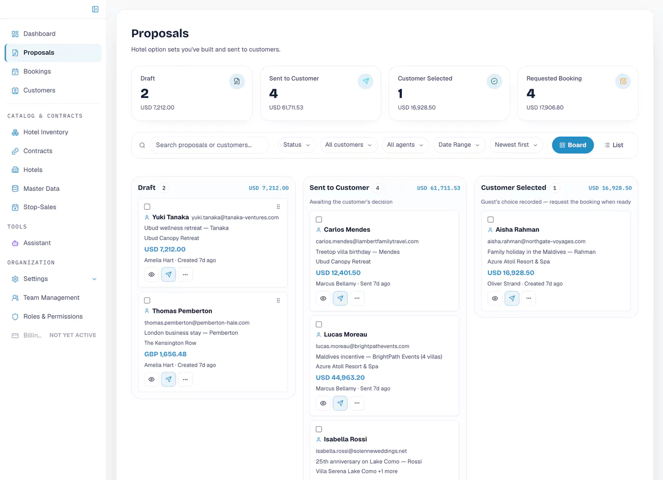This screenshot has height=480, width=663.
Task: Open the ellipsis menu for Aisha Rahman's proposal
Action: pos(529,298)
